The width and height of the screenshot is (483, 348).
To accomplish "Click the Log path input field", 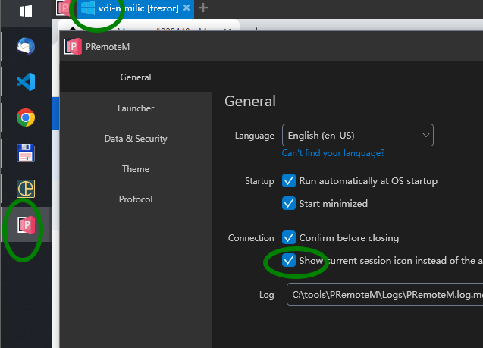I will 384,294.
